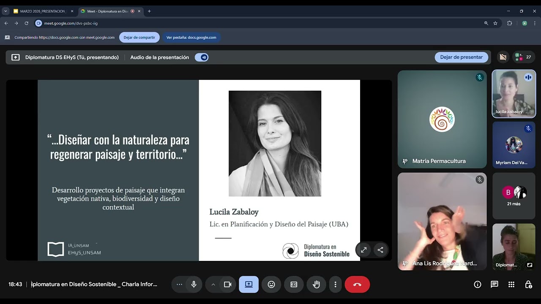
Task: Go forward in browser history
Action: coord(16,23)
